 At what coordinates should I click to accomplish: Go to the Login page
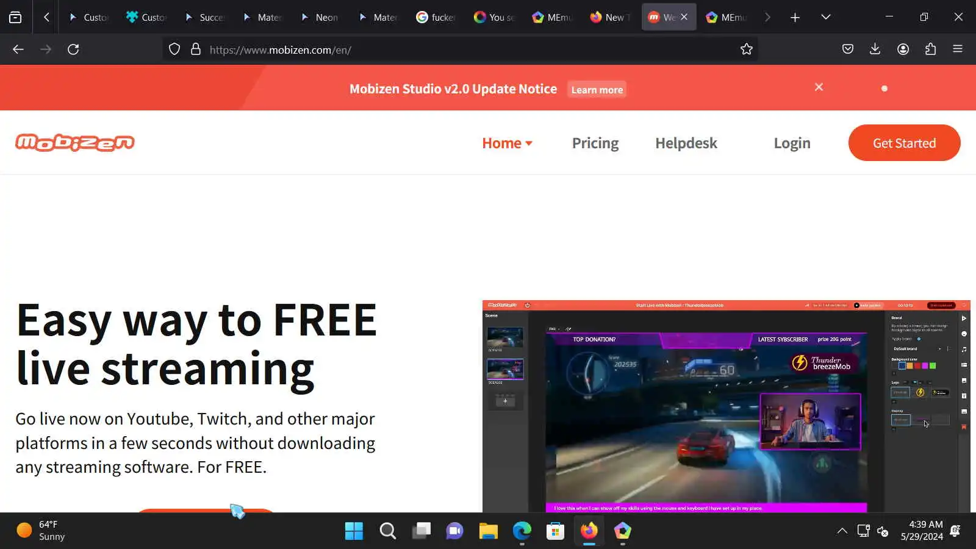pos(792,143)
